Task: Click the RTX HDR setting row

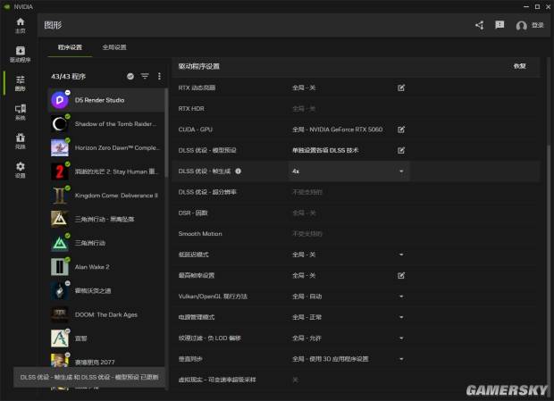Action: [356, 109]
